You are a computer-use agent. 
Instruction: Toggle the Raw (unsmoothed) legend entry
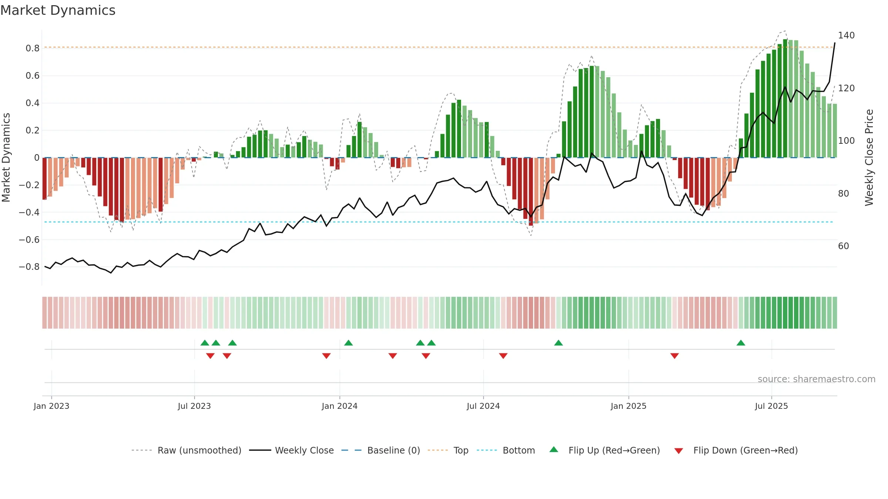[x=186, y=450]
